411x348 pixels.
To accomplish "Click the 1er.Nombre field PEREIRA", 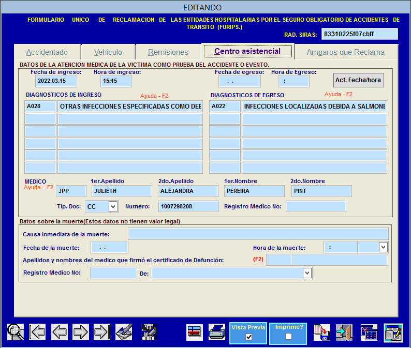I will coord(254,191).
